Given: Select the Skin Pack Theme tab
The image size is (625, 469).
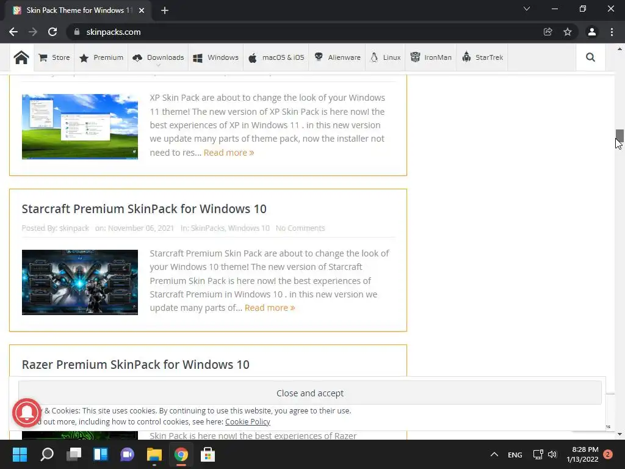Looking at the screenshot, I should click(79, 10).
